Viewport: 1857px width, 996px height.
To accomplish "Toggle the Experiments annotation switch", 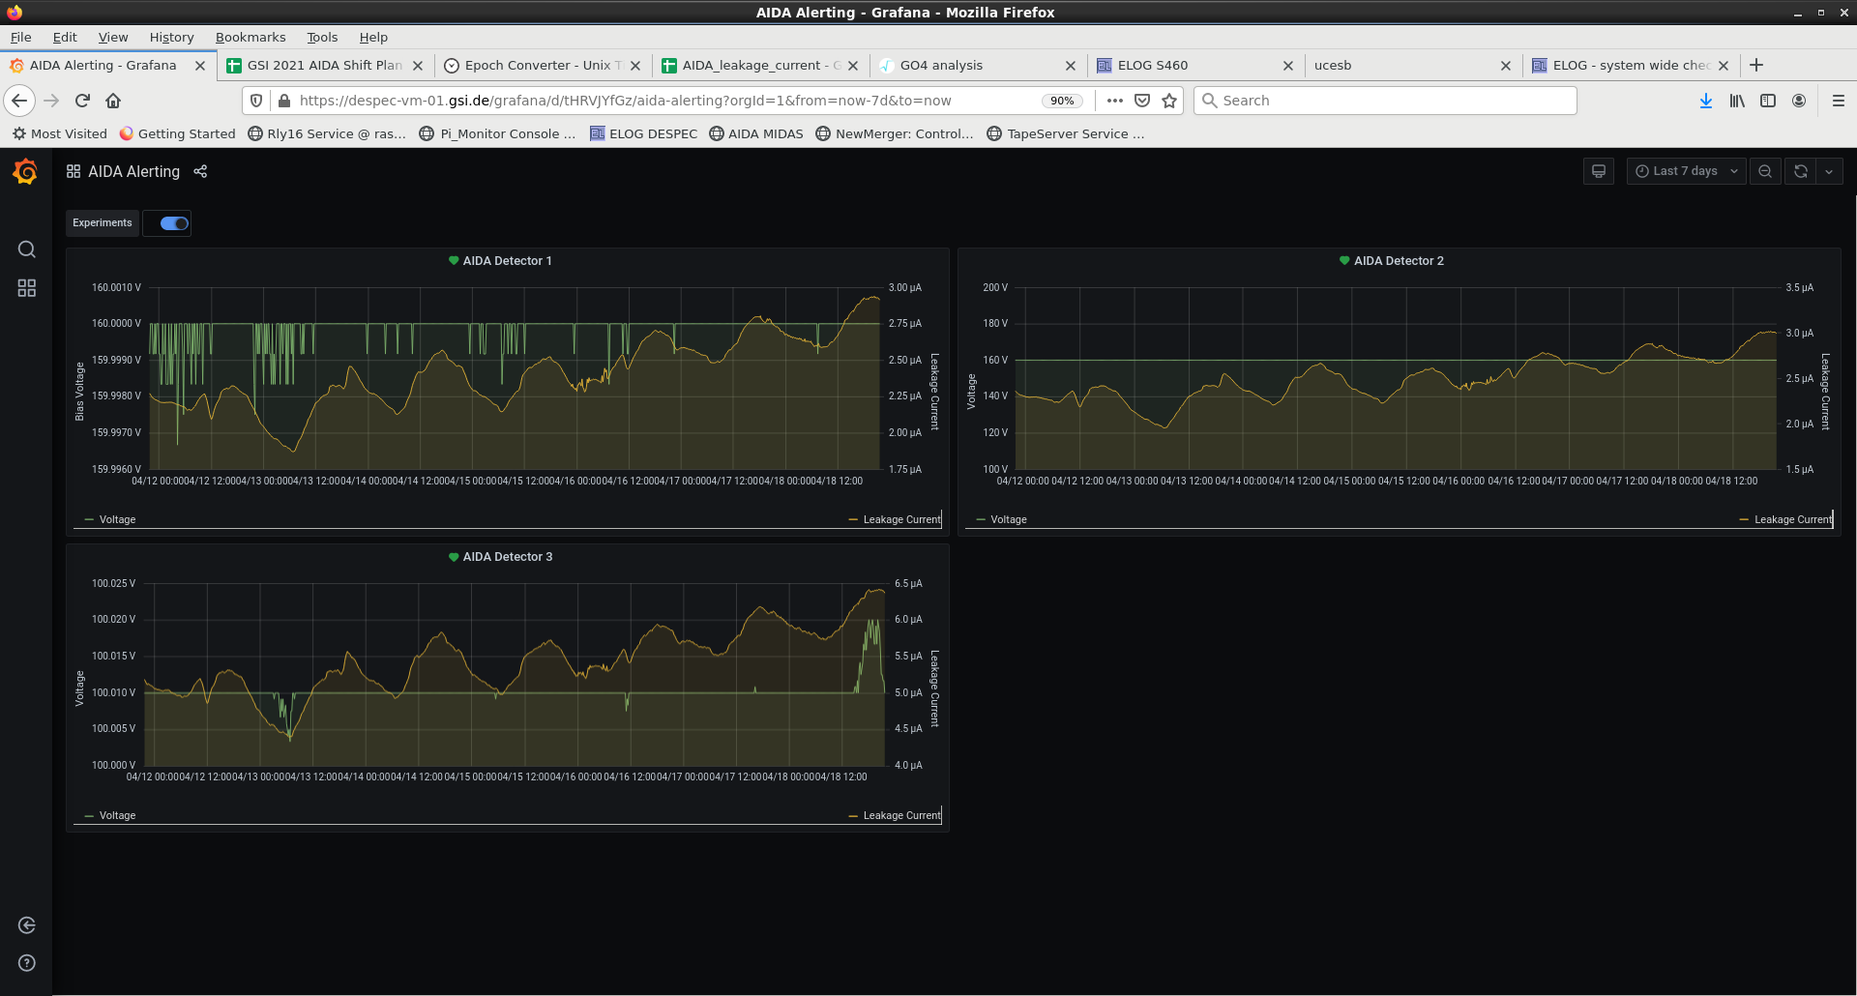I will (174, 223).
